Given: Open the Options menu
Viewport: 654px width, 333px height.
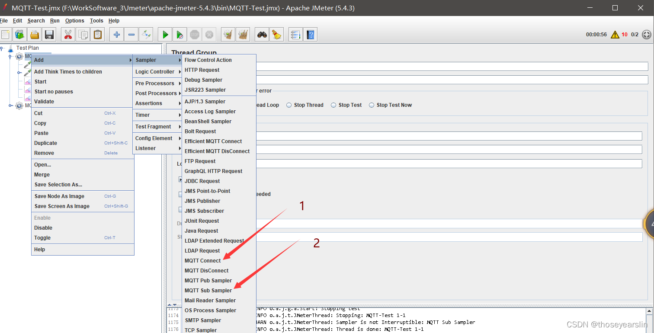Looking at the screenshot, I should (75, 21).
